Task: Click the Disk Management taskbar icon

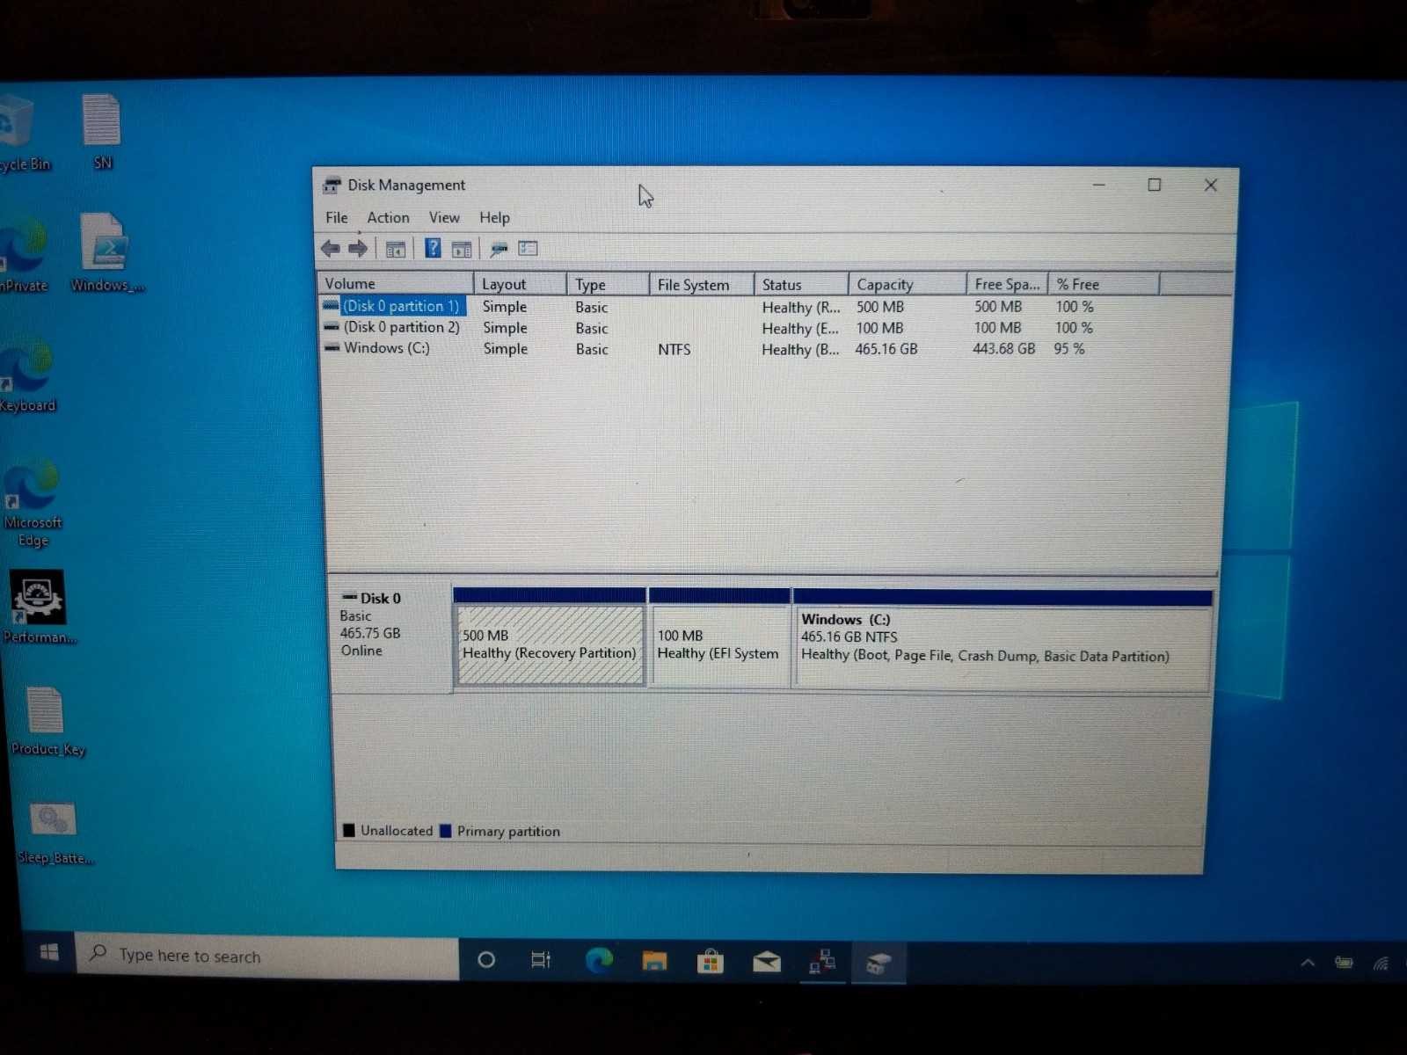Action: (878, 963)
